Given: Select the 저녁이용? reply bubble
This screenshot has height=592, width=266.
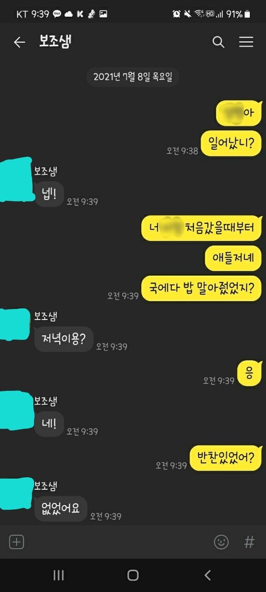Looking at the screenshot, I should point(64,339).
